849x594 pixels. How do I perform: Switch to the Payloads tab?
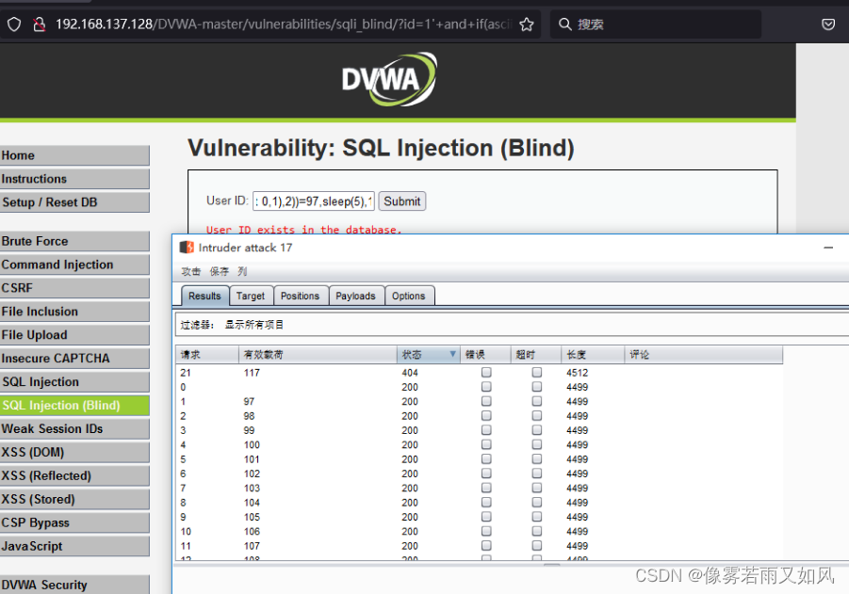pyautogui.click(x=355, y=295)
